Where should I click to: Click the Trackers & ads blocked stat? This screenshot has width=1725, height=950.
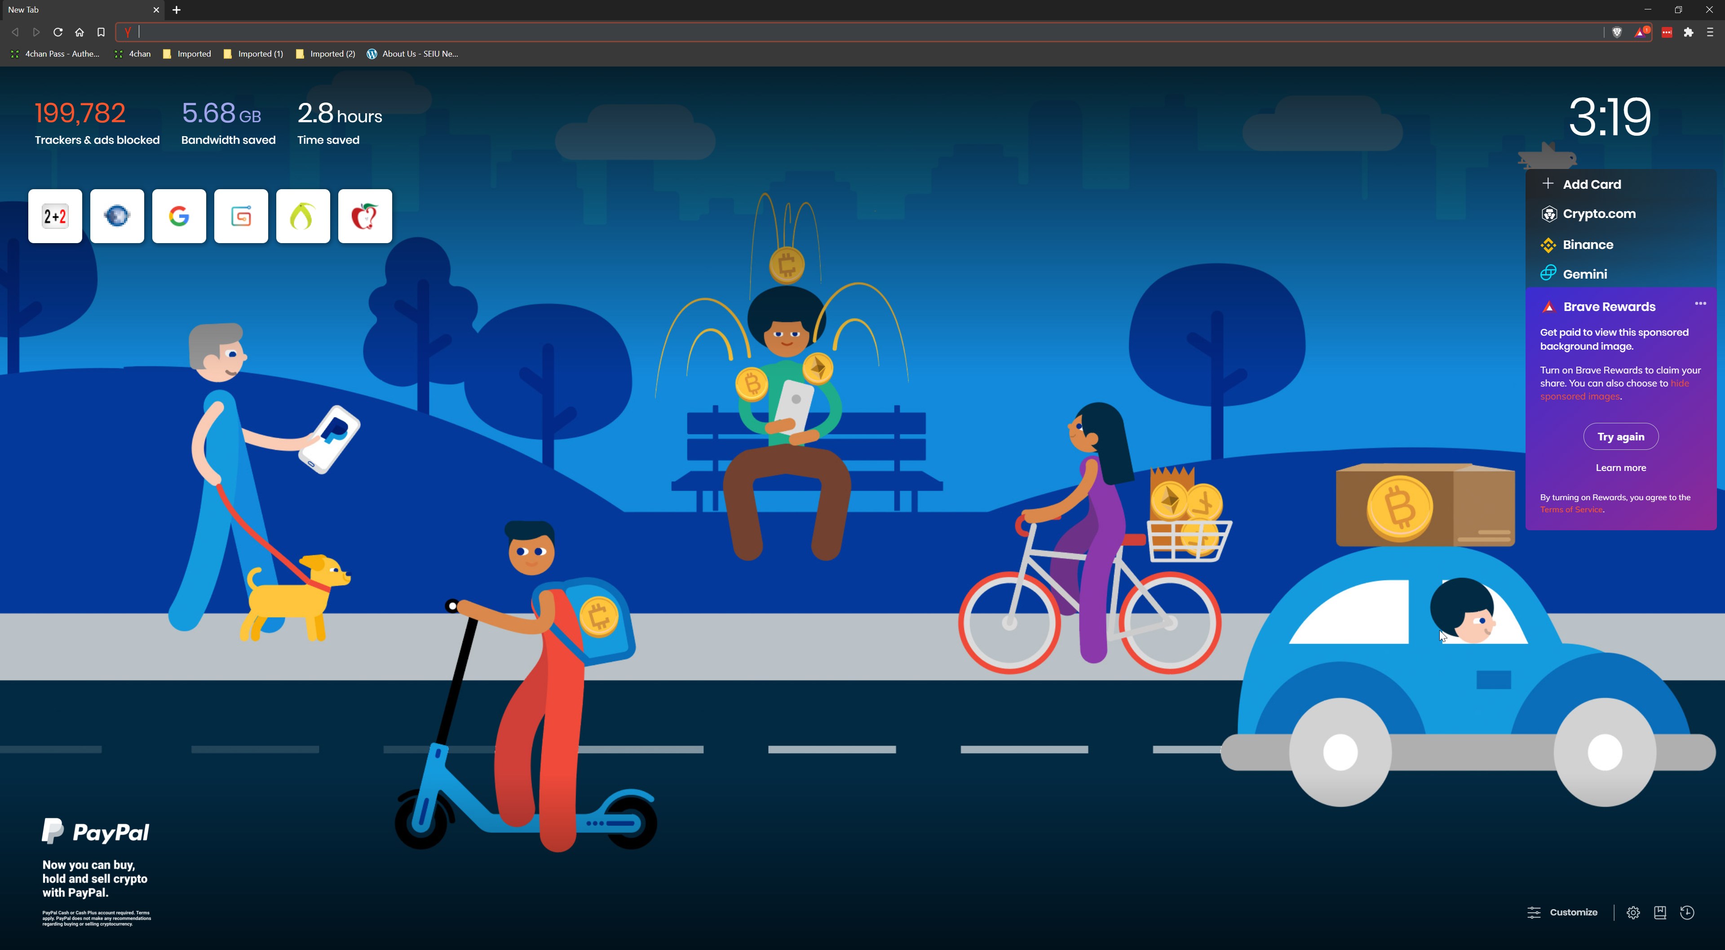(97, 123)
